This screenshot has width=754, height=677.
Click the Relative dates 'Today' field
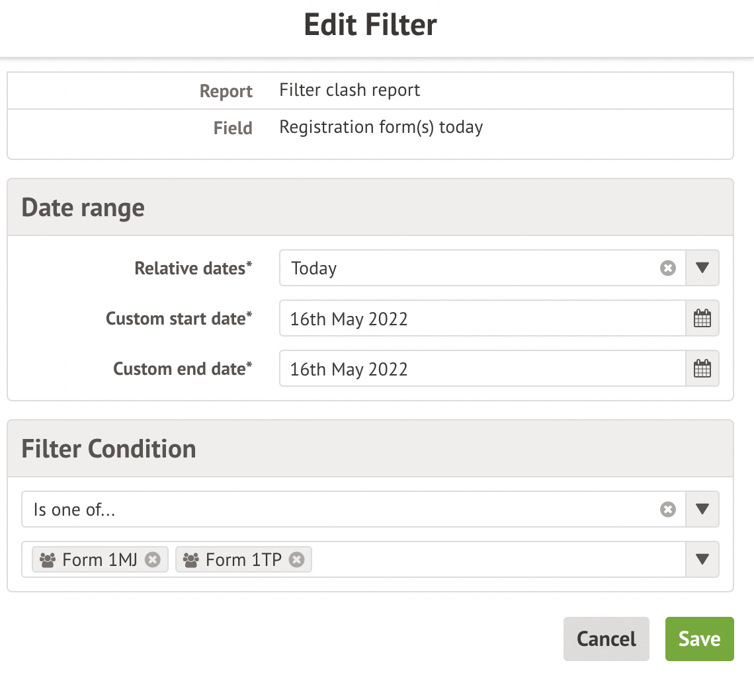pos(463,268)
